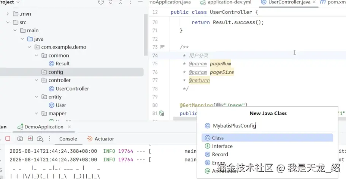
Task: Select the config package
Action: pyautogui.click(x=72, y=72)
